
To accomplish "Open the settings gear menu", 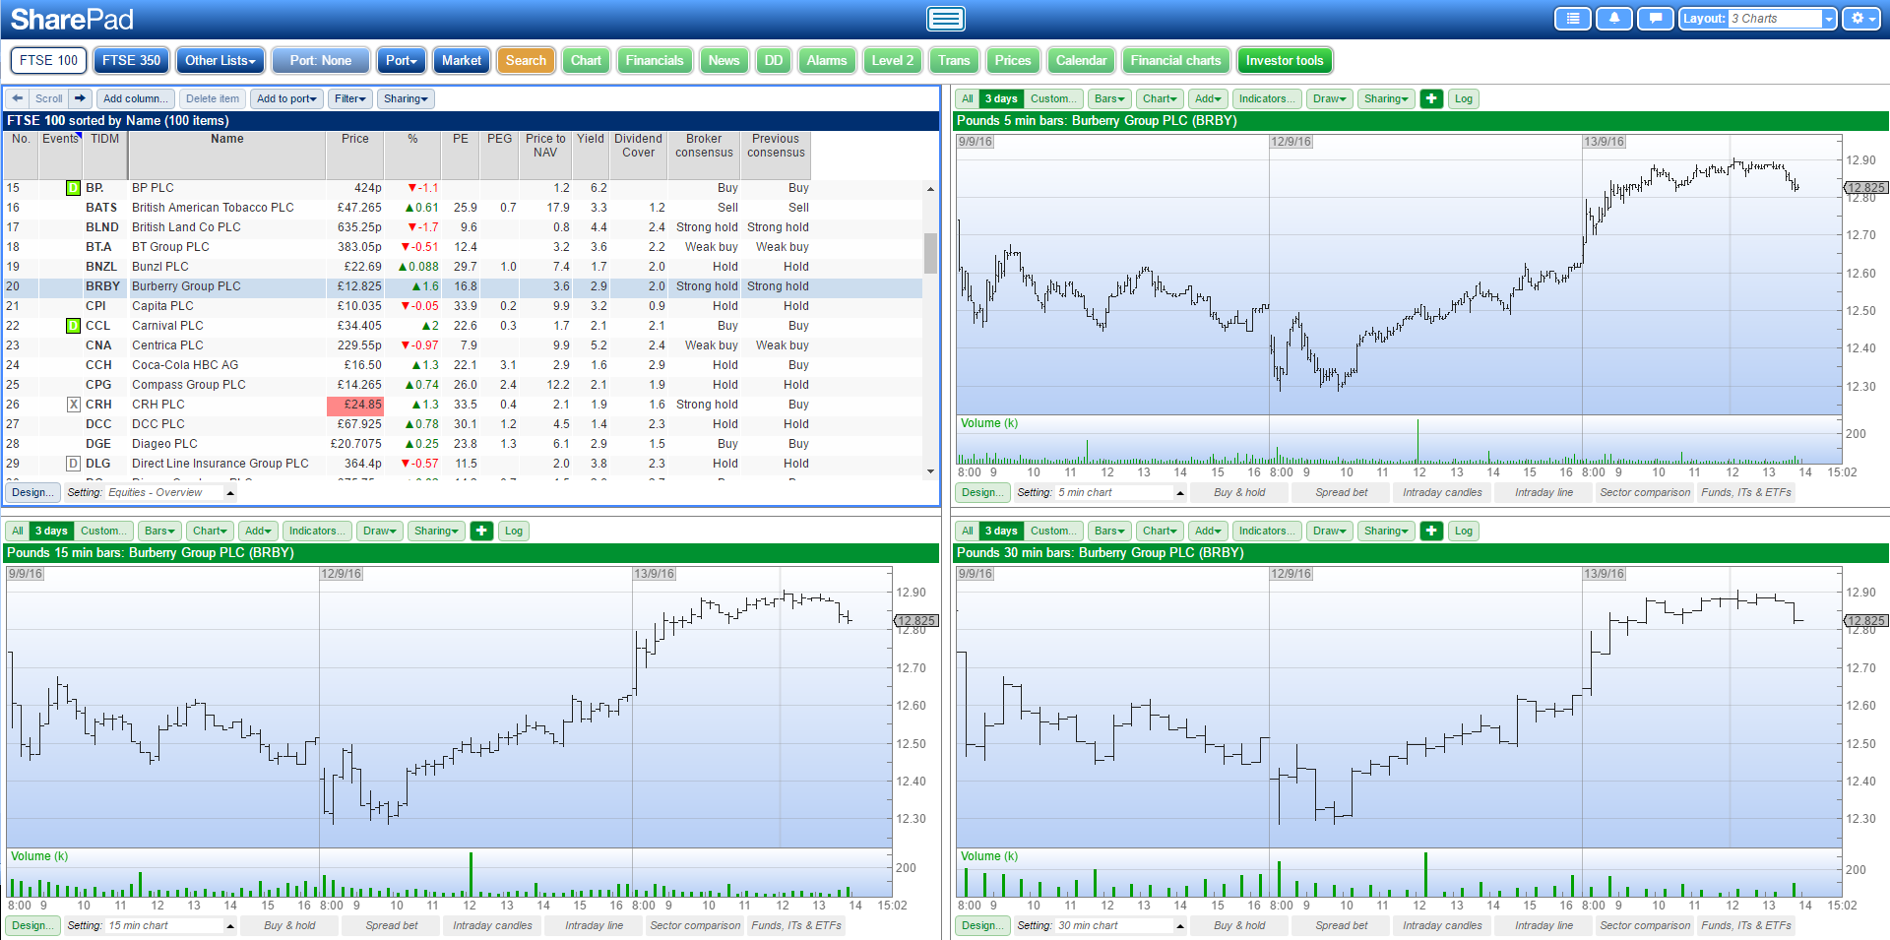I will pyautogui.click(x=1860, y=19).
